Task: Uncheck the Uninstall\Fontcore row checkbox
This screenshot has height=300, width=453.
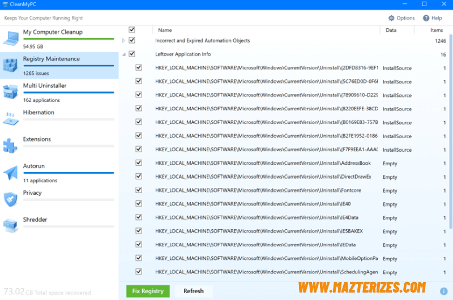Action: pyautogui.click(x=139, y=190)
